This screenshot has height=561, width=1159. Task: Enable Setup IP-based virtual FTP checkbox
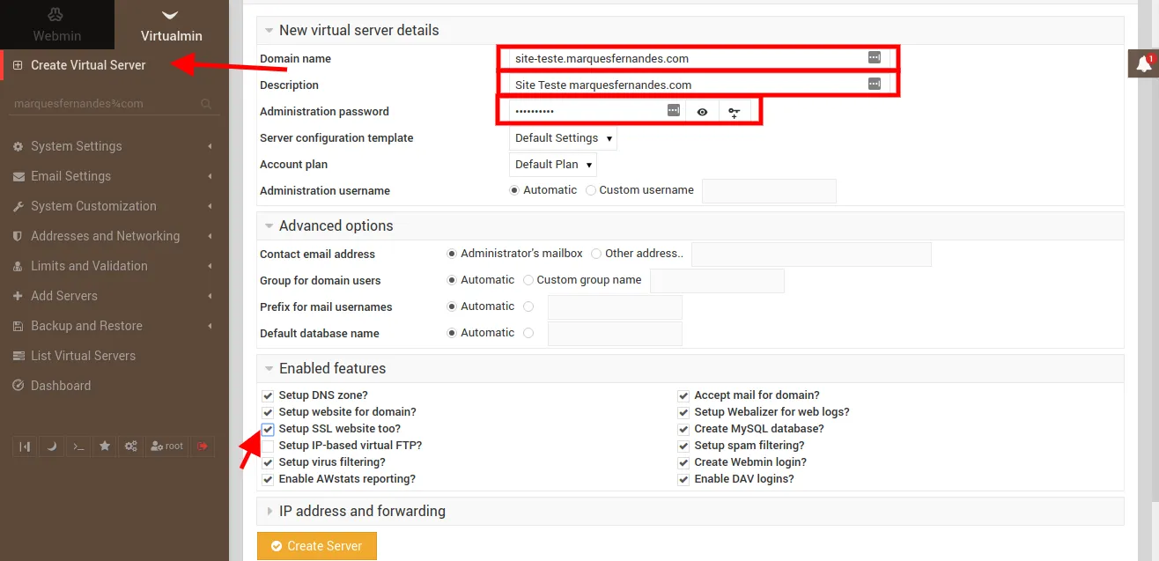coord(268,446)
